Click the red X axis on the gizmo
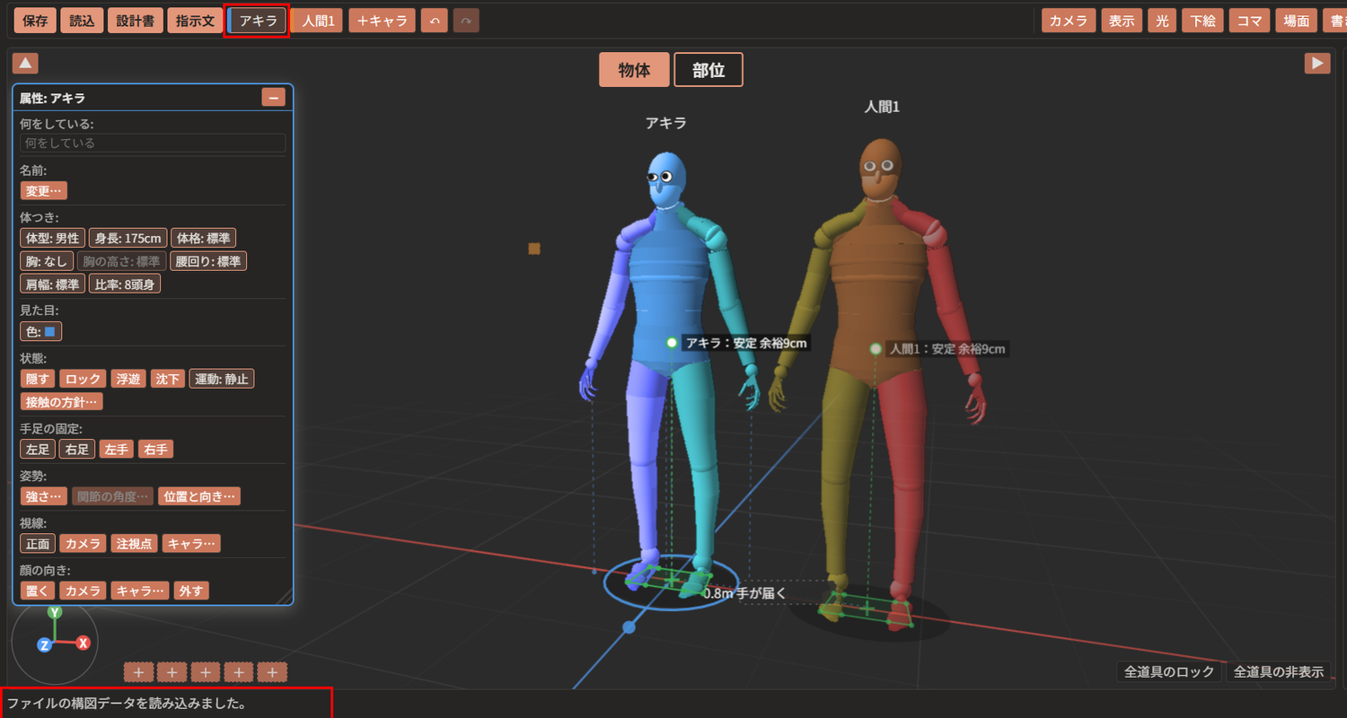 tap(83, 643)
